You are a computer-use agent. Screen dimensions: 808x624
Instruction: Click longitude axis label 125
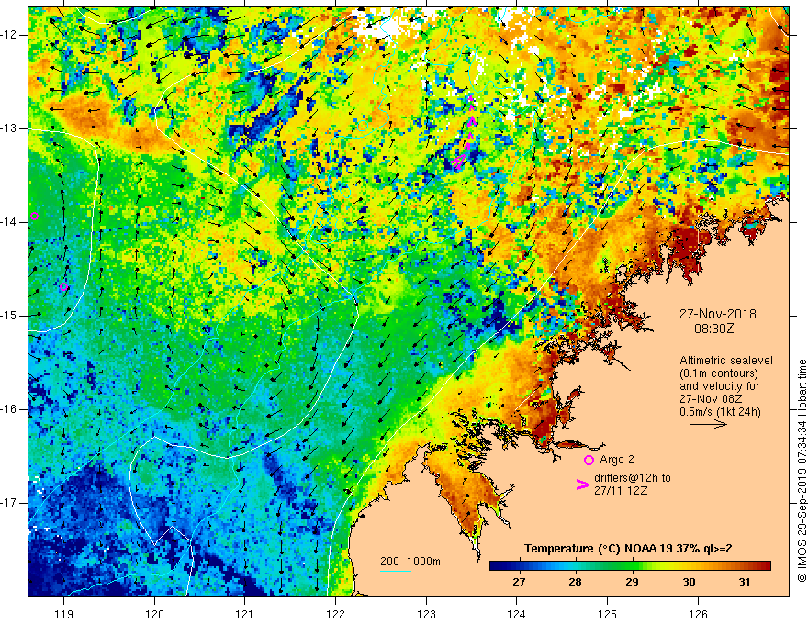pyautogui.click(x=607, y=614)
